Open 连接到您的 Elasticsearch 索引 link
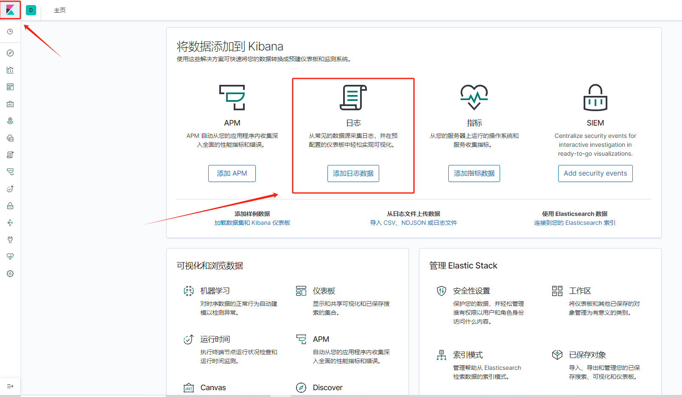This screenshot has width=682, height=397. 575,223
